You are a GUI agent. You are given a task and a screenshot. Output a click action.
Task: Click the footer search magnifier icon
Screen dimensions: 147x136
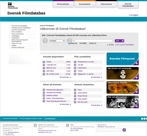coord(124,130)
